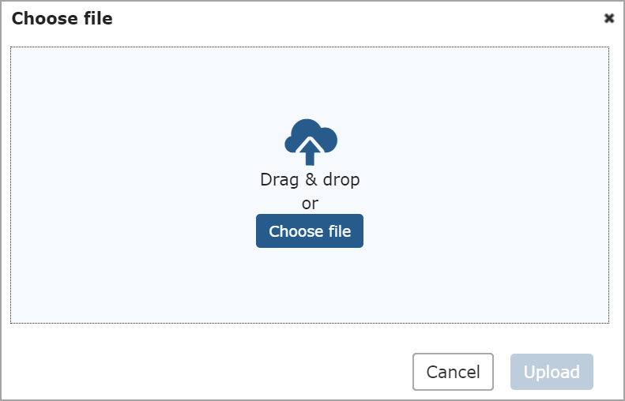Browse for a file with Choose file
This screenshot has width=625, height=401.
tap(310, 231)
